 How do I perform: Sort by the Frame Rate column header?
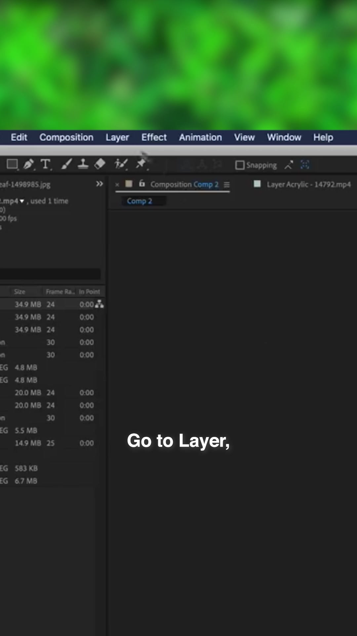pyautogui.click(x=60, y=291)
